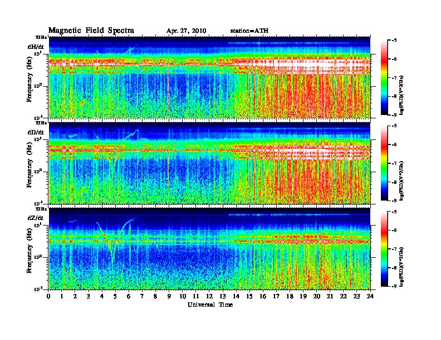Click the log PSD label beside dZ/dt color bar

point(401,267)
